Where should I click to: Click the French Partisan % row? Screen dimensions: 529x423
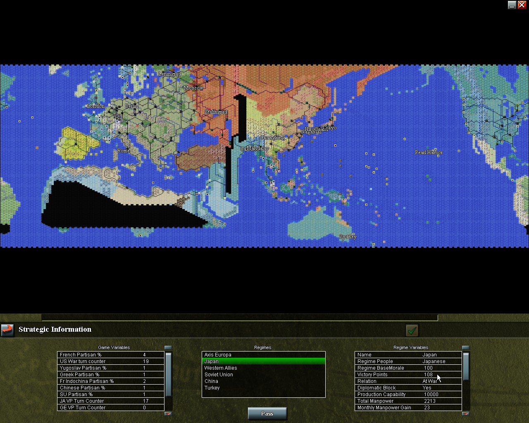111,355
